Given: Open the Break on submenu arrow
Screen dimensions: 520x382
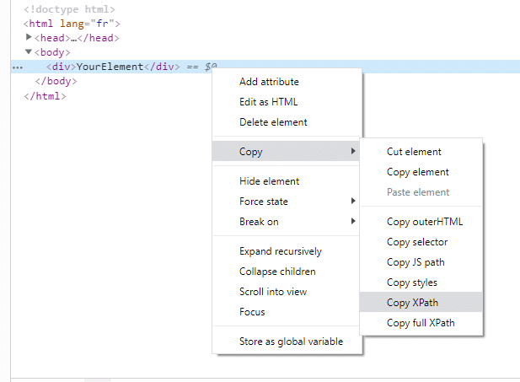Looking at the screenshot, I should tap(353, 222).
